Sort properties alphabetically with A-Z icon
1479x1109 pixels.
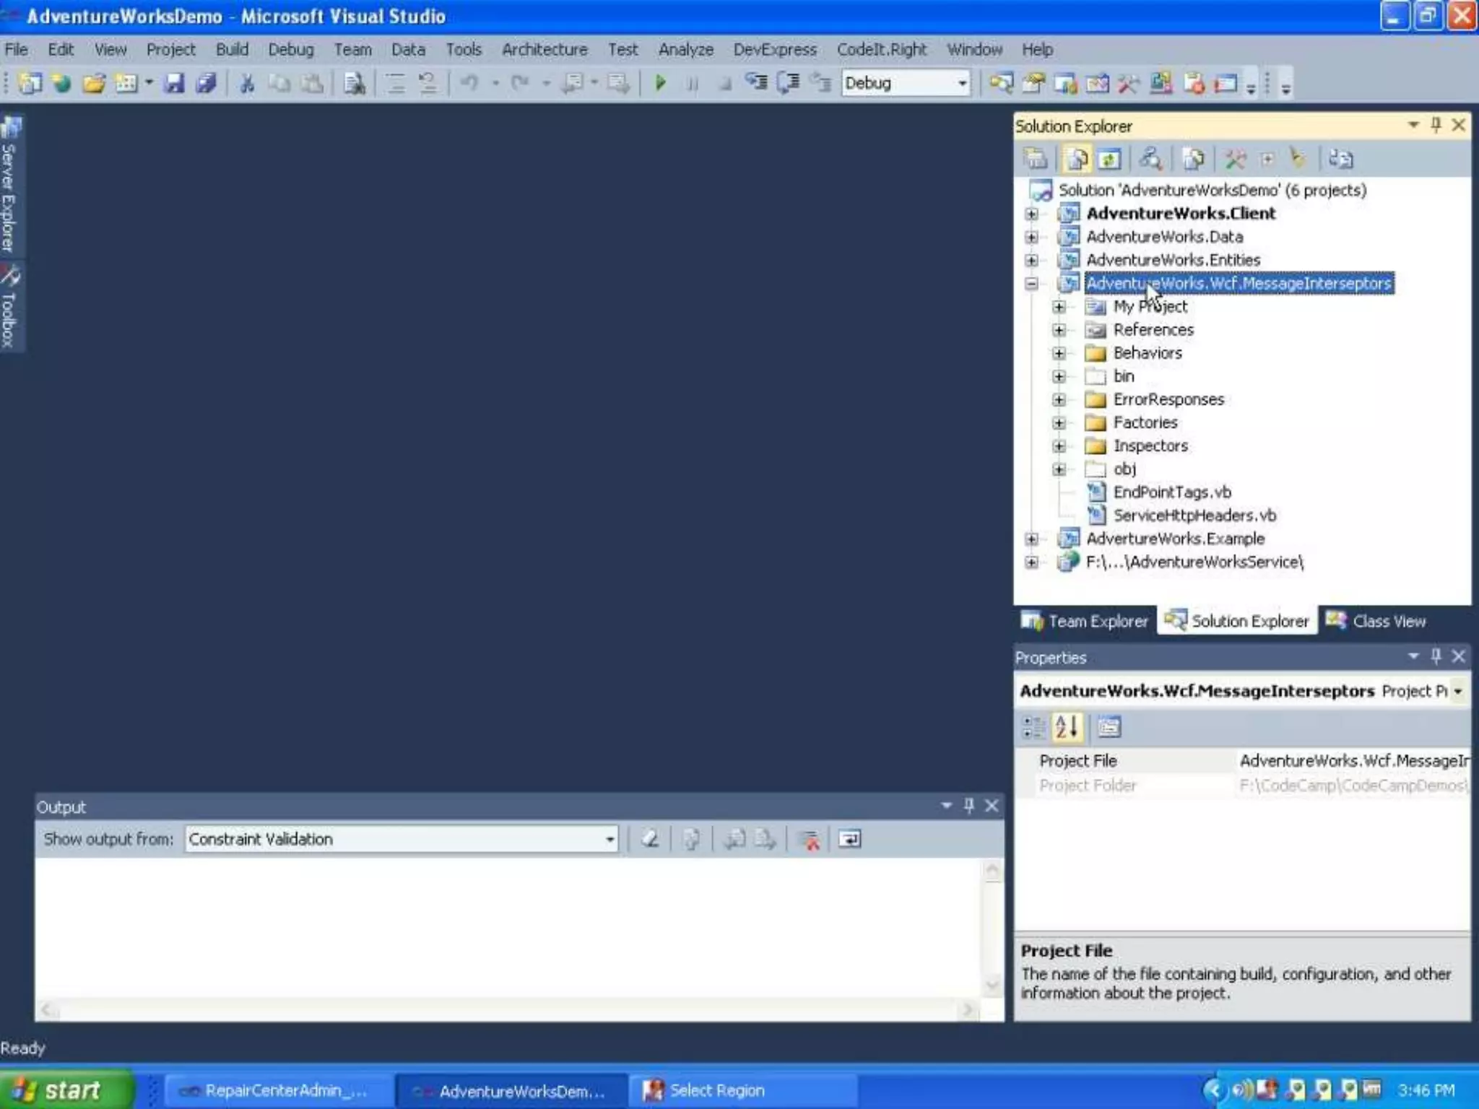(x=1067, y=727)
